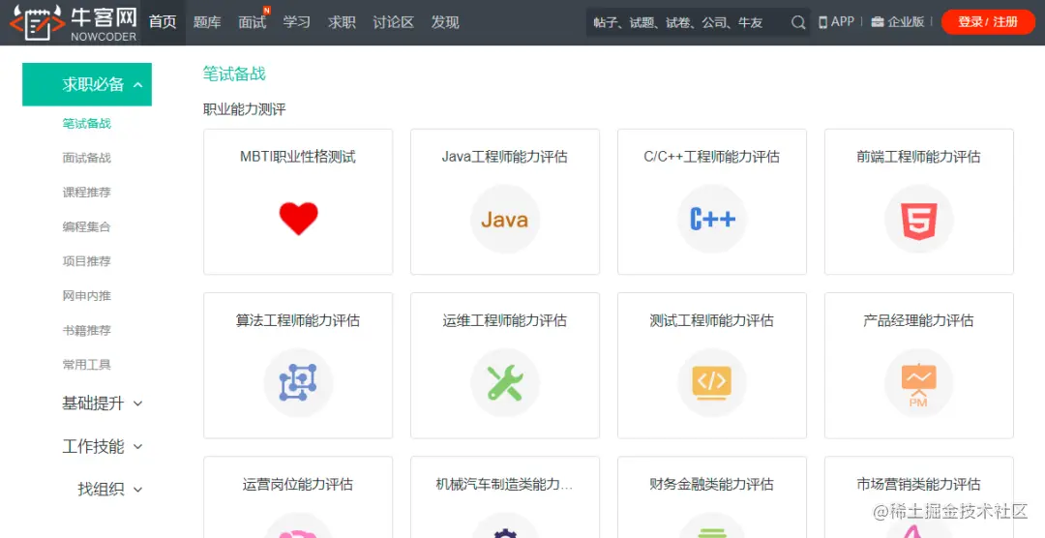Image resolution: width=1045 pixels, height=538 pixels.
Task: Open the 产品经理能力评估 title
Action: tap(918, 320)
